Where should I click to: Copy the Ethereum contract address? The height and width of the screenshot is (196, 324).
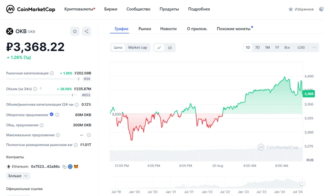64,167
